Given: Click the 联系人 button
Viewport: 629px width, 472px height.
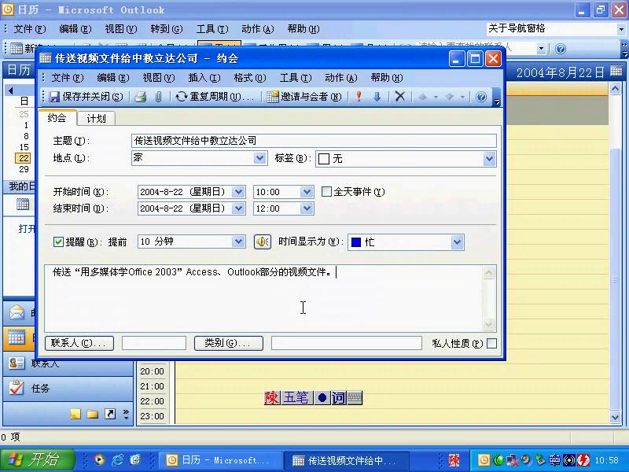Looking at the screenshot, I should [x=79, y=343].
